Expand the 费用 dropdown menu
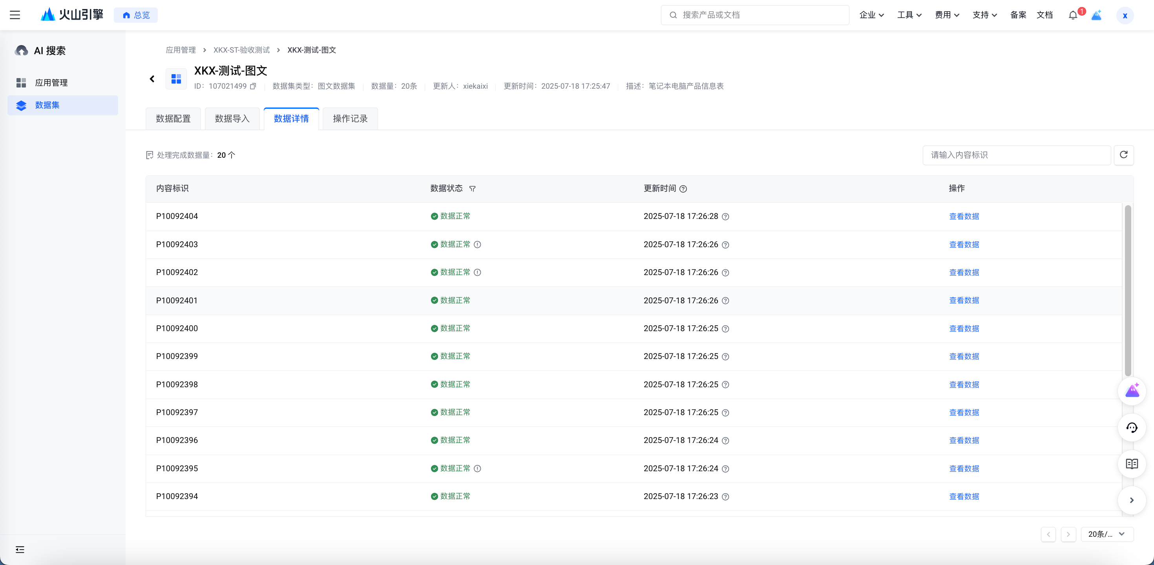This screenshot has height=565, width=1154. tap(947, 15)
